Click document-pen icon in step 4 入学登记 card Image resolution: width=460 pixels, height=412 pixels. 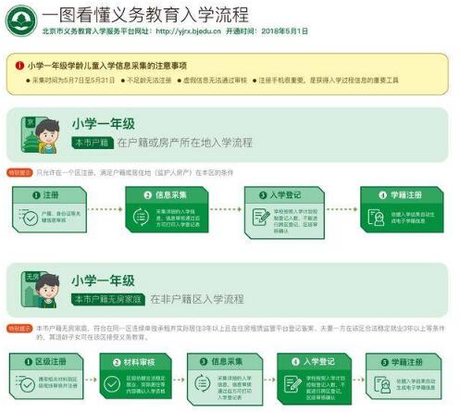click(292, 384)
